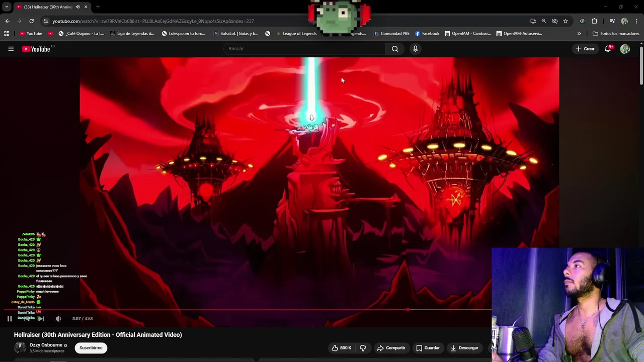Viewport: 644px width, 362px height.
Task: Open OpenIAM-Autoservi bookmark
Action: pos(519,34)
